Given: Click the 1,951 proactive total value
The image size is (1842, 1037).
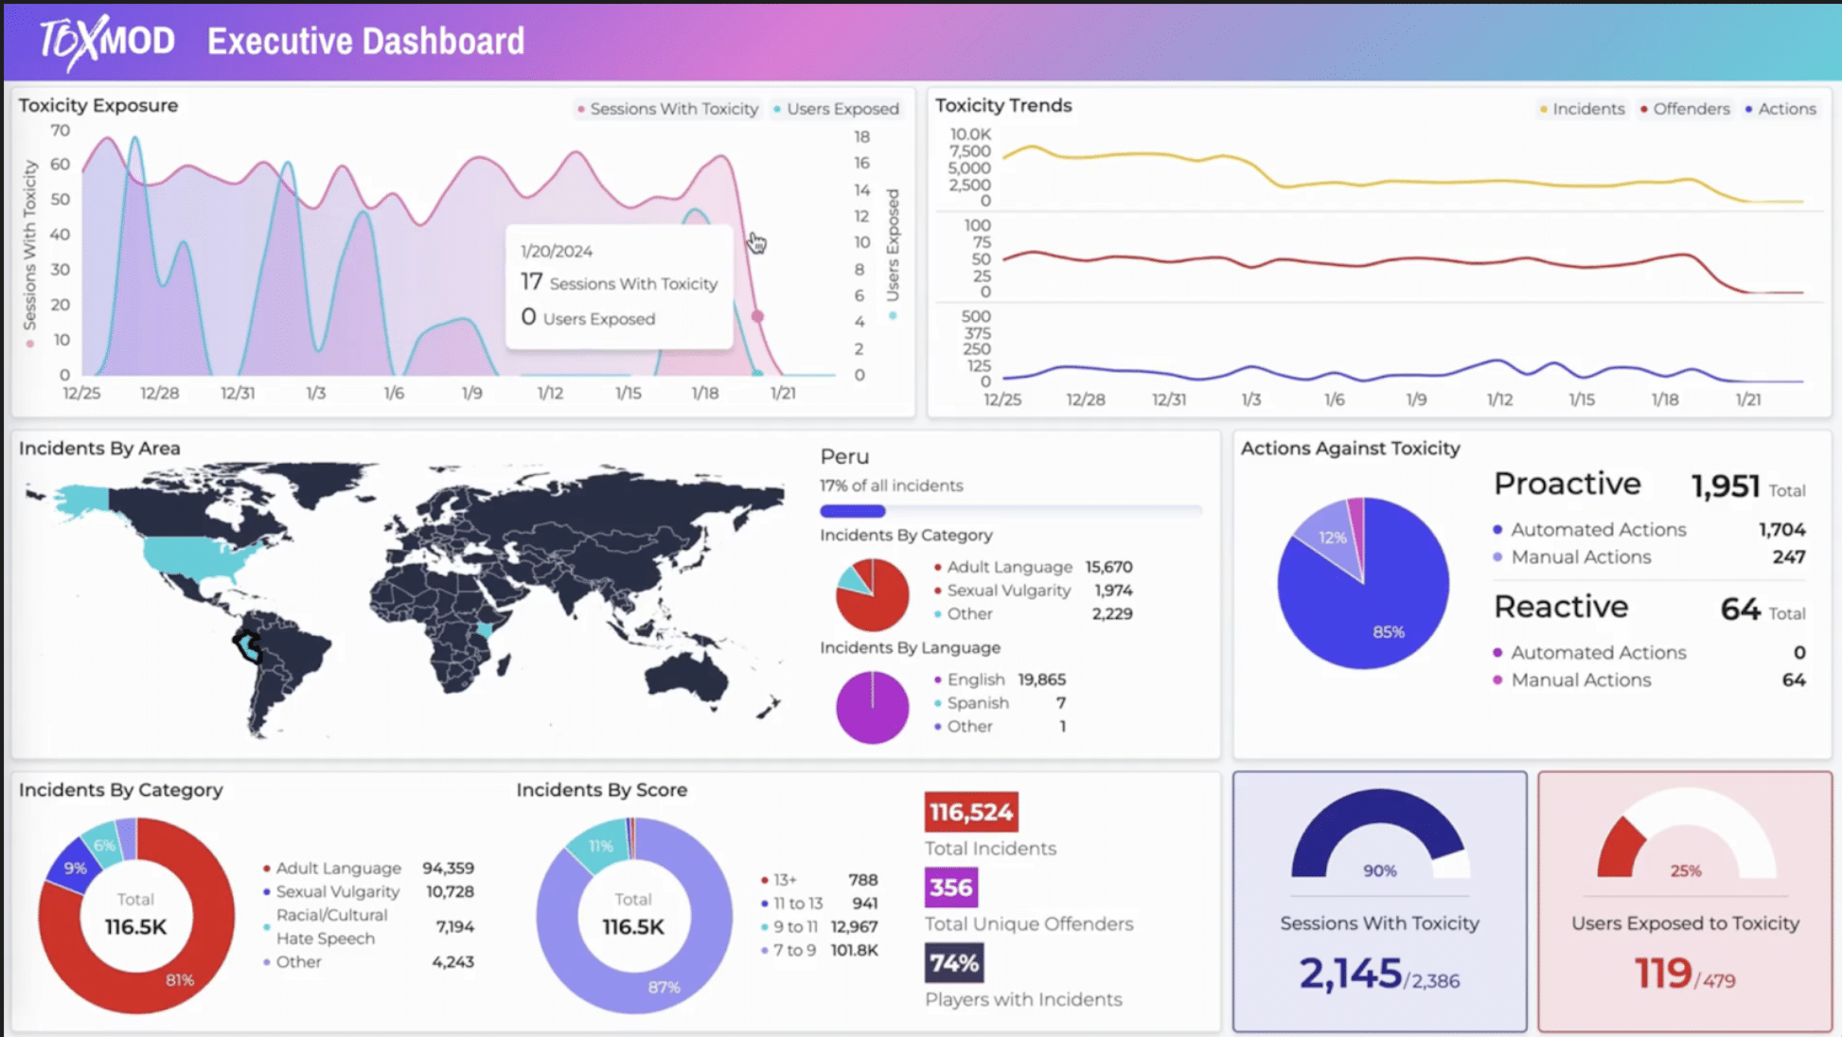Looking at the screenshot, I should coord(1725,486).
